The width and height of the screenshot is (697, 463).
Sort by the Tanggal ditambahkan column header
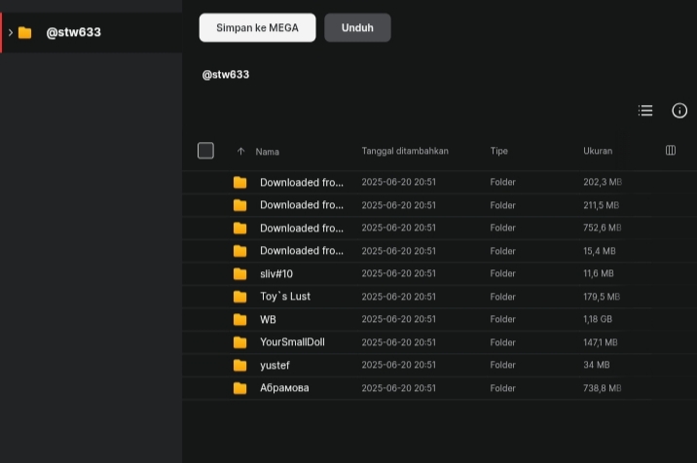(405, 151)
